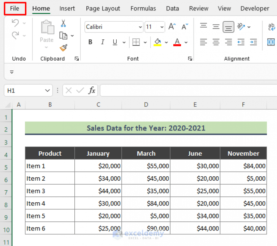277x246 pixels.
Task: Toggle Bold formatting
Action: (90, 42)
